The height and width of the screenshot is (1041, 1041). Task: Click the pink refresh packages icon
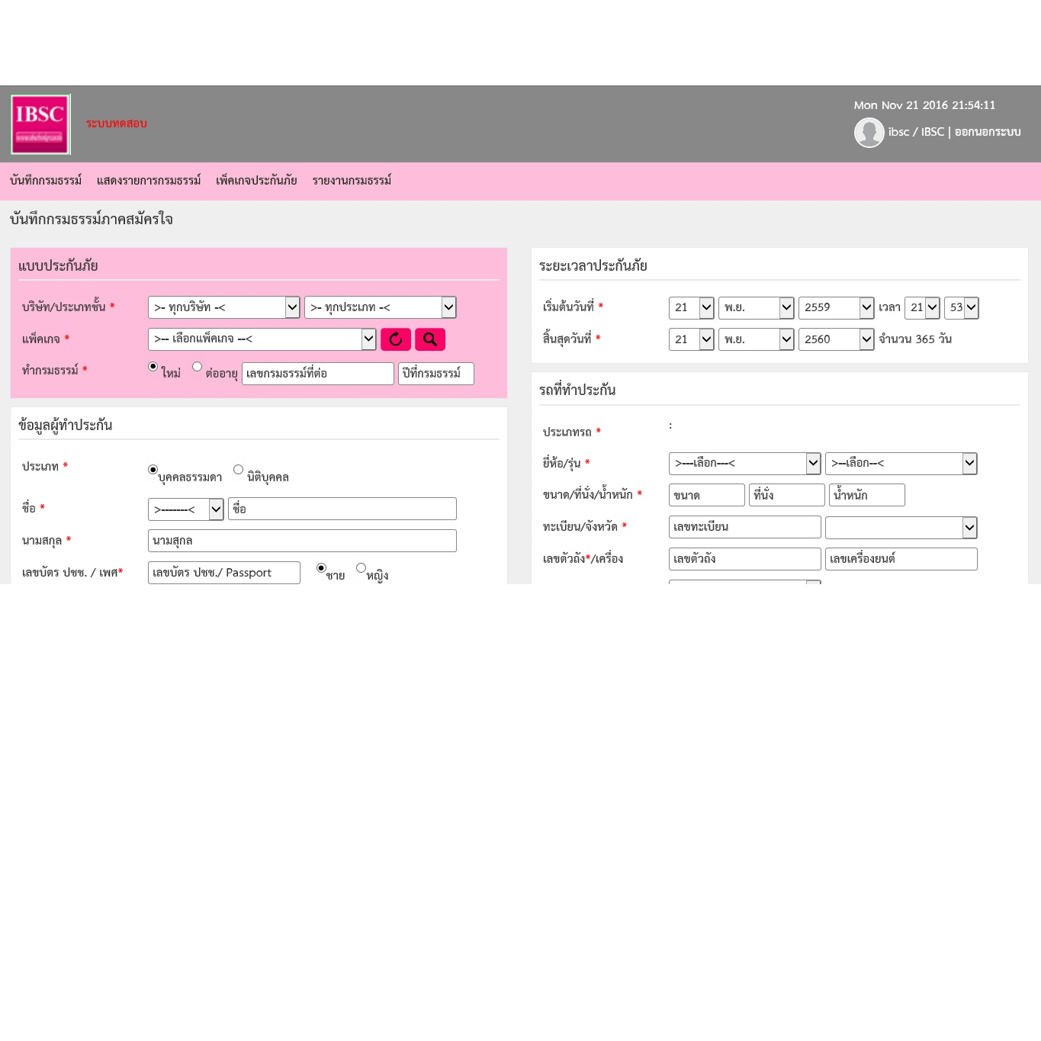click(396, 339)
